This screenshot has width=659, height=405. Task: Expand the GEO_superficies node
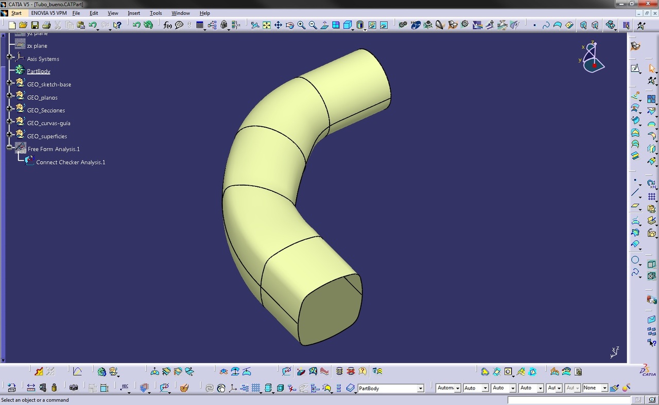click(9, 134)
